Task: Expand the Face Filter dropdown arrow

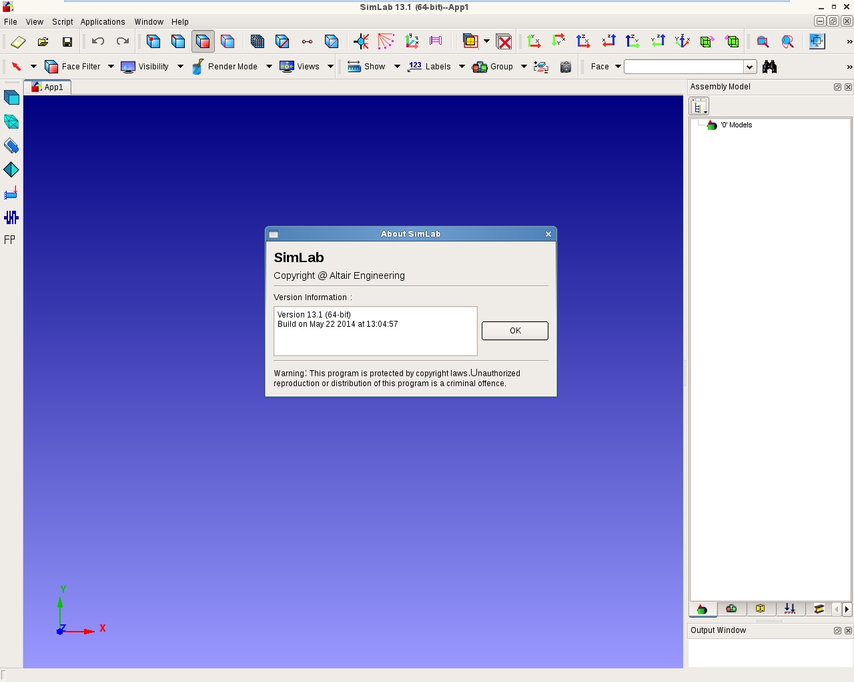Action: [x=111, y=67]
